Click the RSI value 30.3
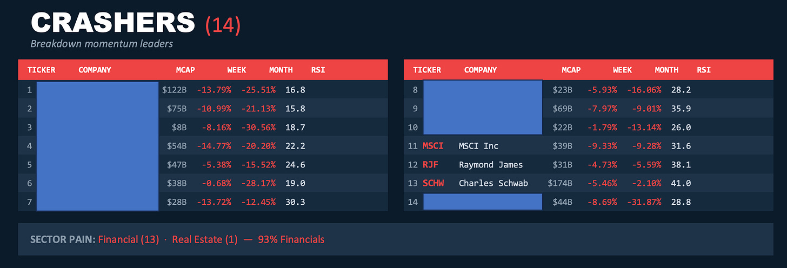The width and height of the screenshot is (787, 268). click(x=295, y=202)
